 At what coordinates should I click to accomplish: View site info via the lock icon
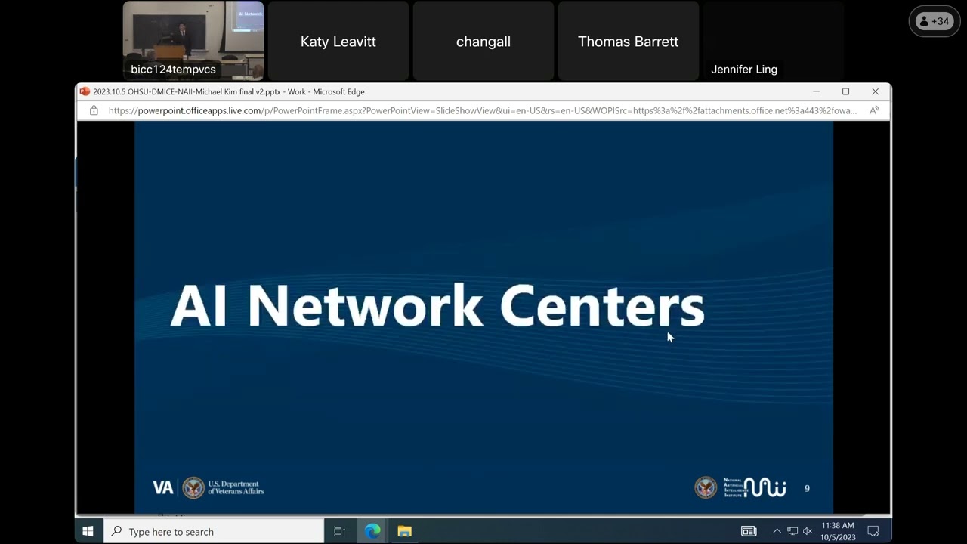pyautogui.click(x=94, y=110)
